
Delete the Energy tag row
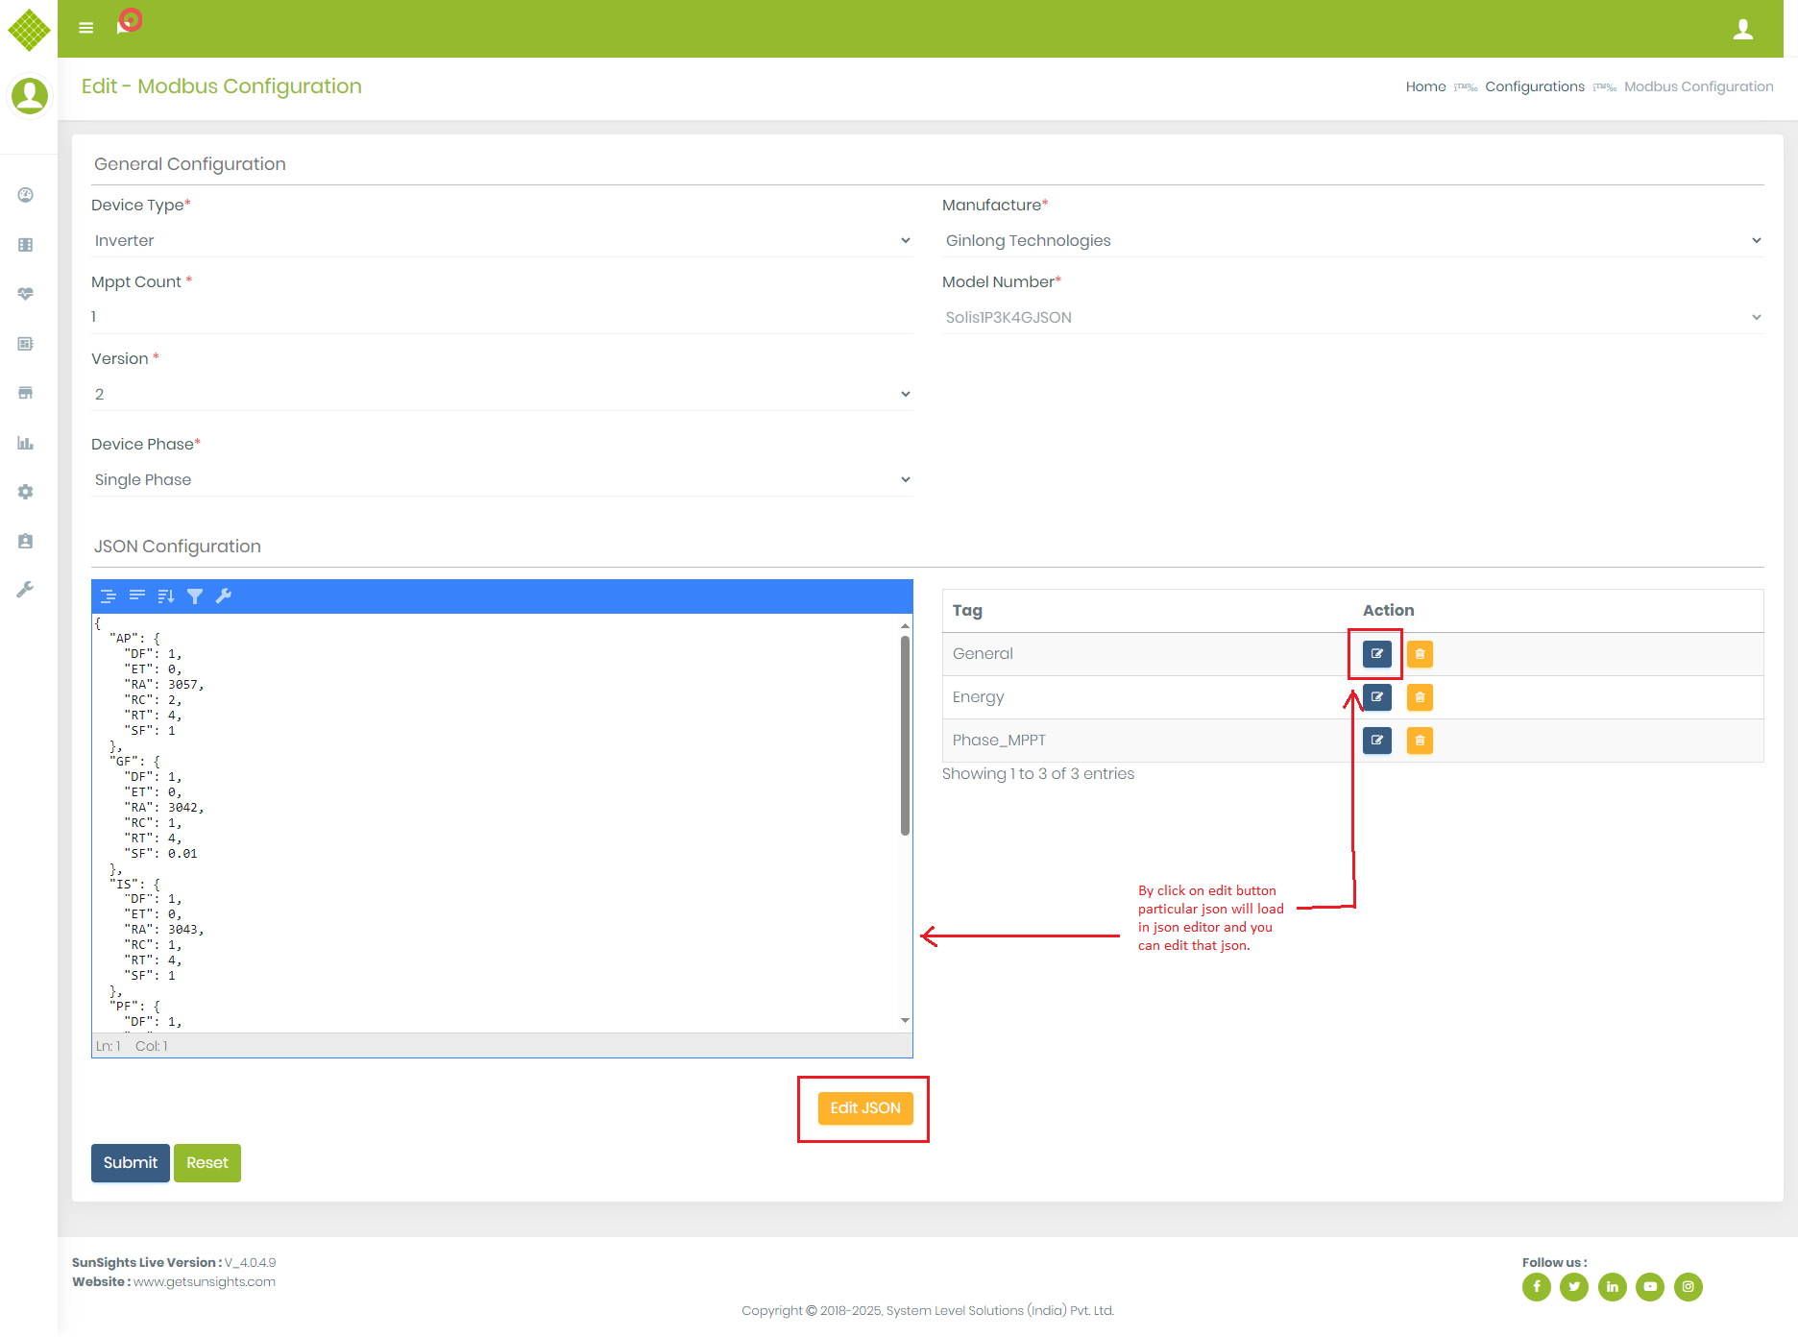coord(1420,697)
